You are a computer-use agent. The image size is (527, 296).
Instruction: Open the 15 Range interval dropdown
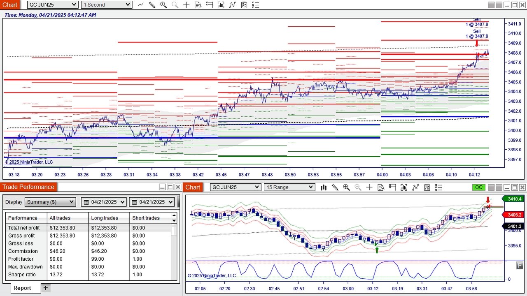(289, 187)
